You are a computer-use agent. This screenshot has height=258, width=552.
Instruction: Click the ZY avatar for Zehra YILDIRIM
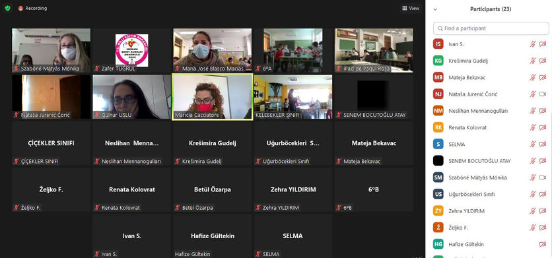pos(438,211)
